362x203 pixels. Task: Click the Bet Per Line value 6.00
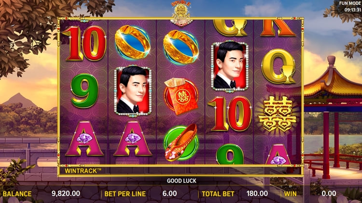[170, 193]
